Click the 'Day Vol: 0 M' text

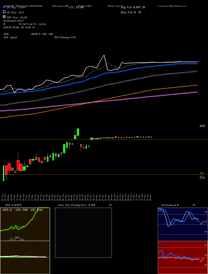pos(131,12)
